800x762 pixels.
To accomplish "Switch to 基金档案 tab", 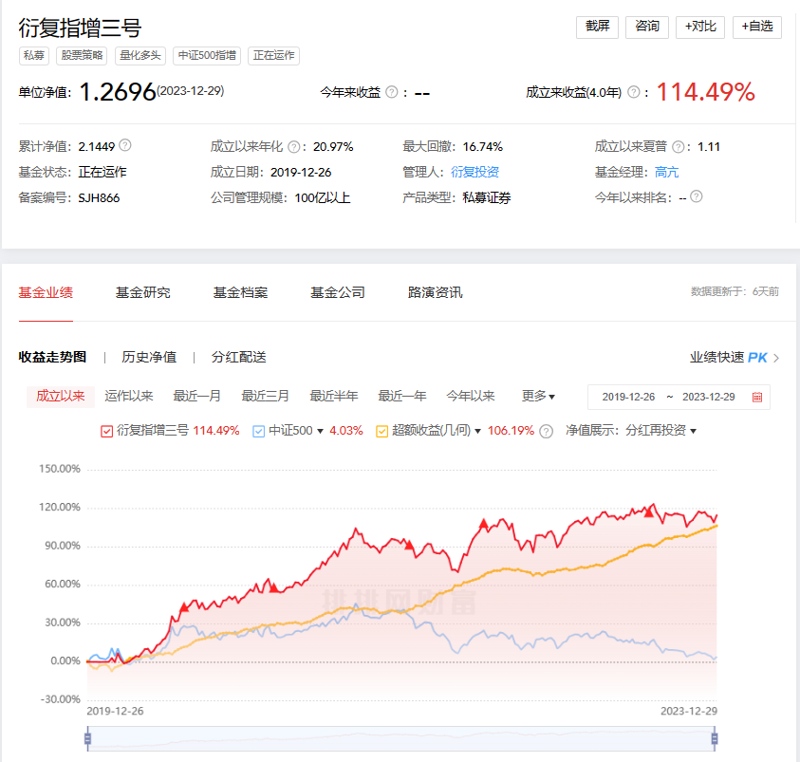I will 240,292.
